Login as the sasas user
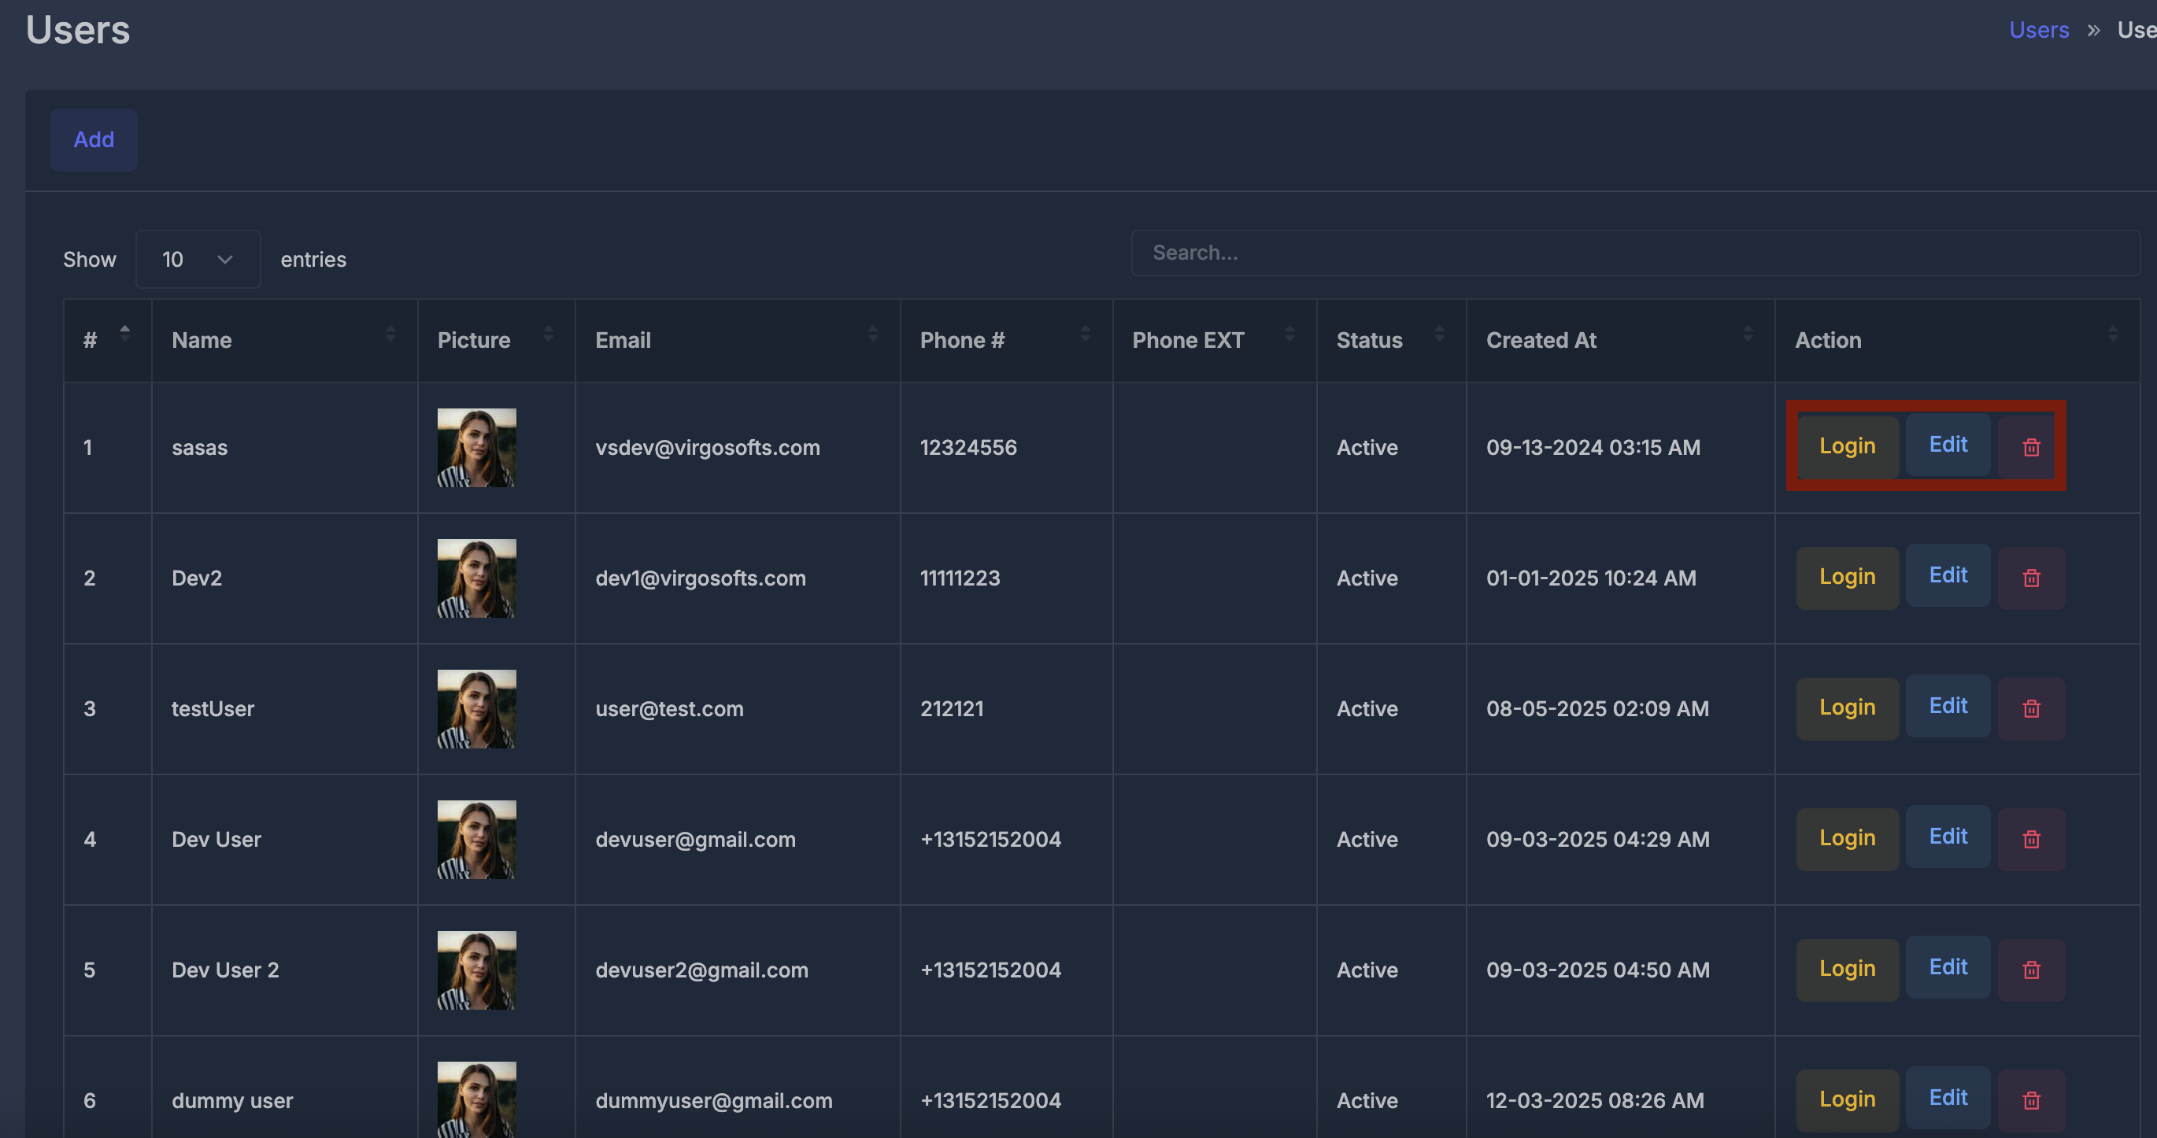The height and width of the screenshot is (1138, 2157). pyautogui.click(x=1847, y=446)
